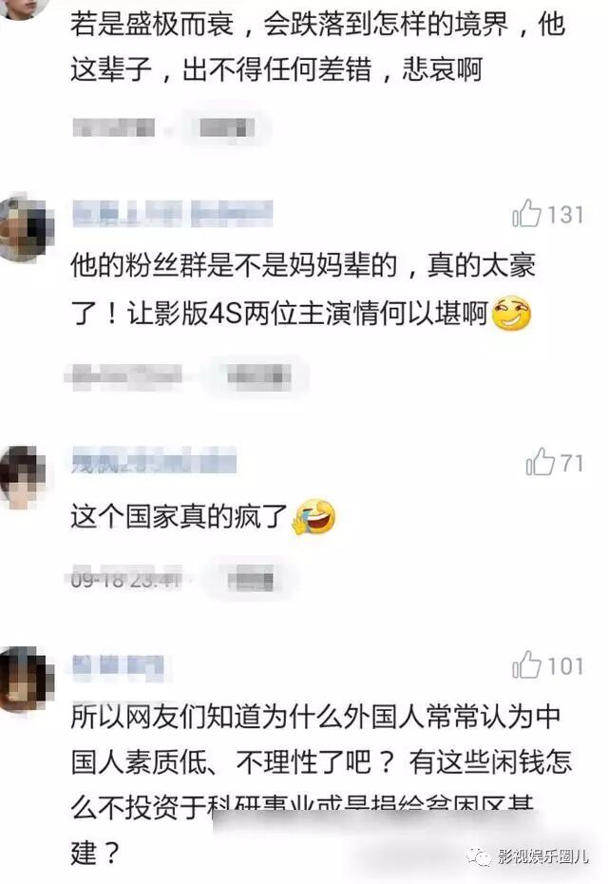Viewport: 608px width, 884px height.
Task: Tap thumbs-up icon next to 71
Action: pyautogui.click(x=541, y=462)
